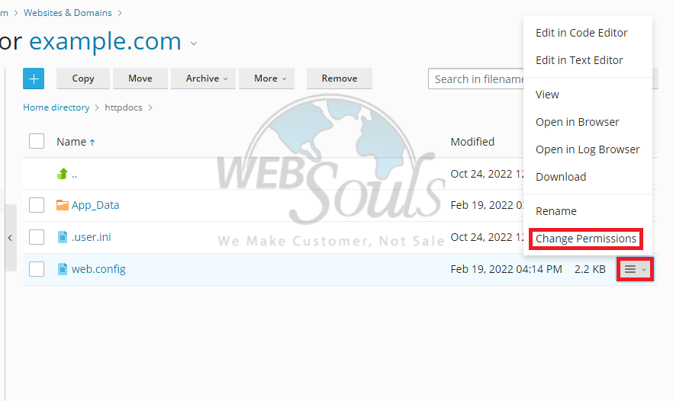Toggle the select-all checkbox in header

click(x=37, y=141)
